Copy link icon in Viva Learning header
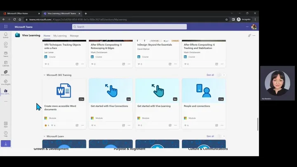The height and width of the screenshot is (167, 297). pos(250,35)
